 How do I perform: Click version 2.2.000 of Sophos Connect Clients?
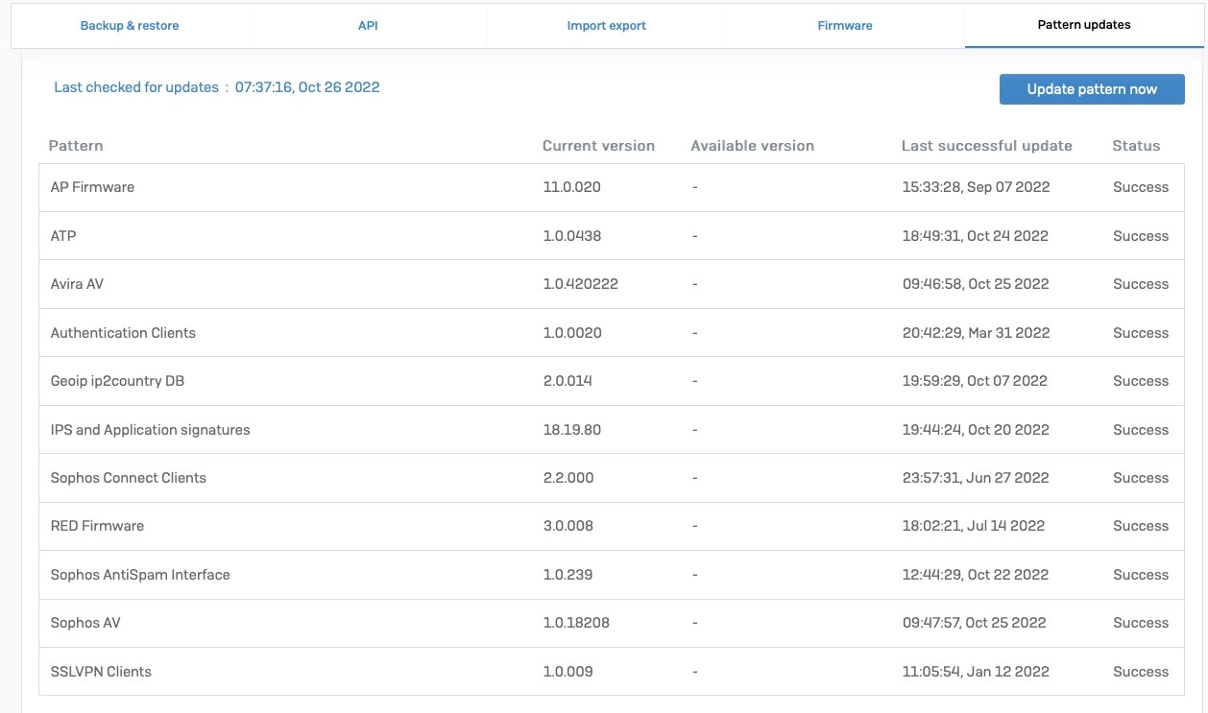[568, 478]
